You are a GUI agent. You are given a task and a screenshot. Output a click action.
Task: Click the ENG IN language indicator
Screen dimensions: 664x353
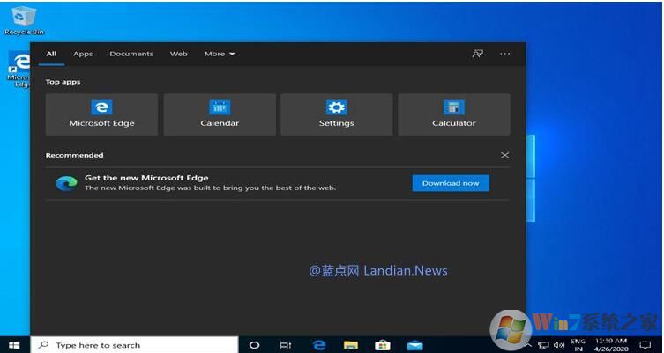tap(578, 345)
